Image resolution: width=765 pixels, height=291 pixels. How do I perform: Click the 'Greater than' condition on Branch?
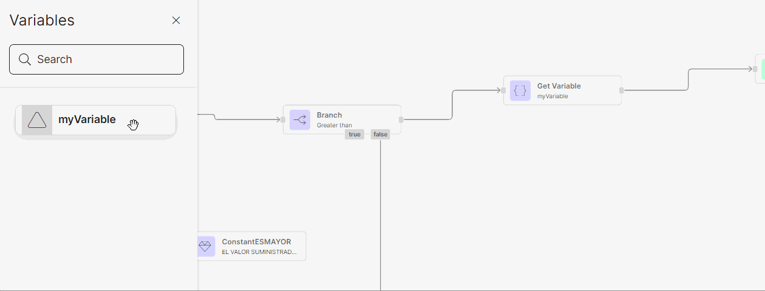click(334, 125)
